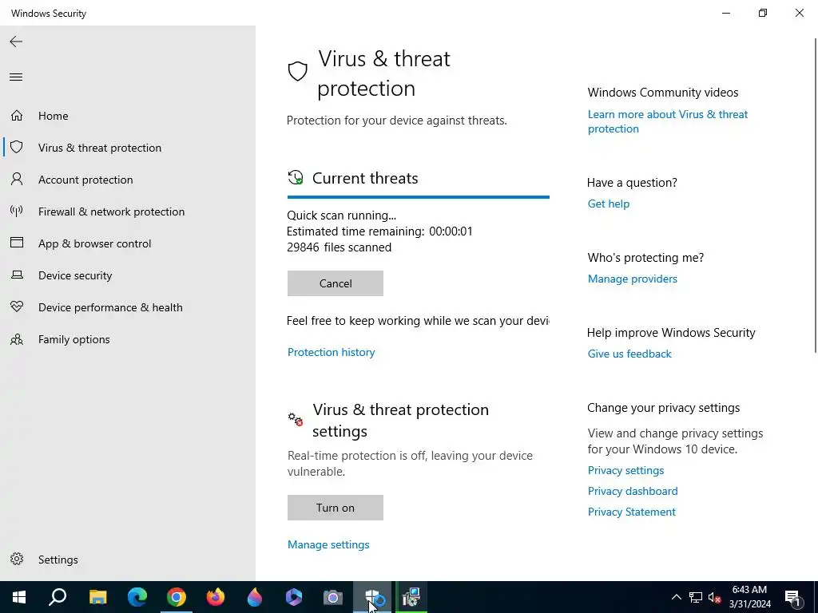
Task: Click the shield icon in the sidebar
Action: [x=17, y=147]
